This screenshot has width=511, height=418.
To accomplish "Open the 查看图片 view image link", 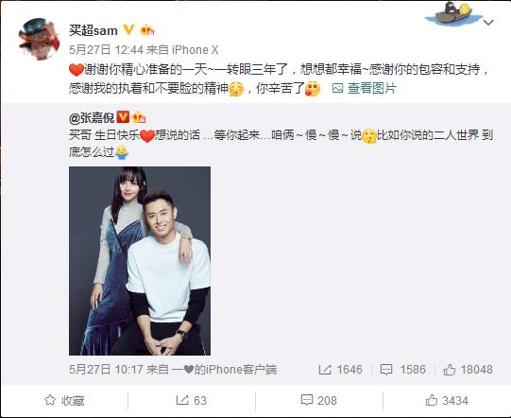I will pyautogui.click(x=372, y=88).
